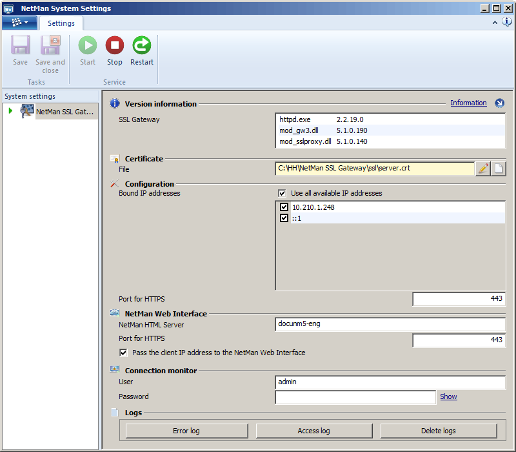Show the Connection monitor password

(x=448, y=396)
